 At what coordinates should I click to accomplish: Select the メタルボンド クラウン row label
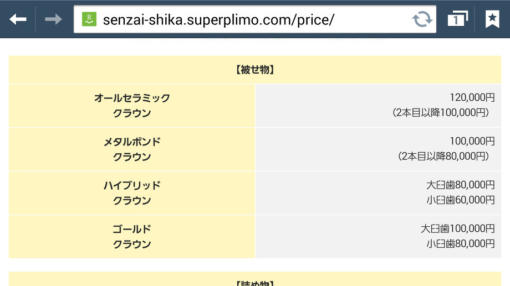[132, 149]
